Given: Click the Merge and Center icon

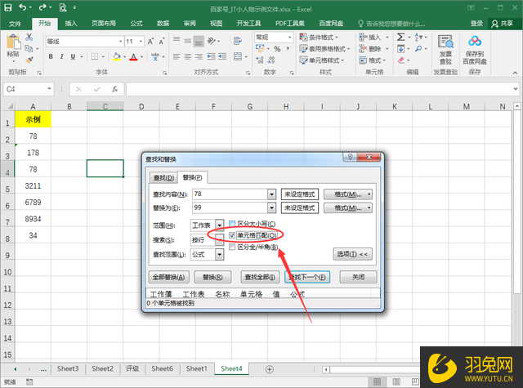Looking at the screenshot, I should coord(238,56).
